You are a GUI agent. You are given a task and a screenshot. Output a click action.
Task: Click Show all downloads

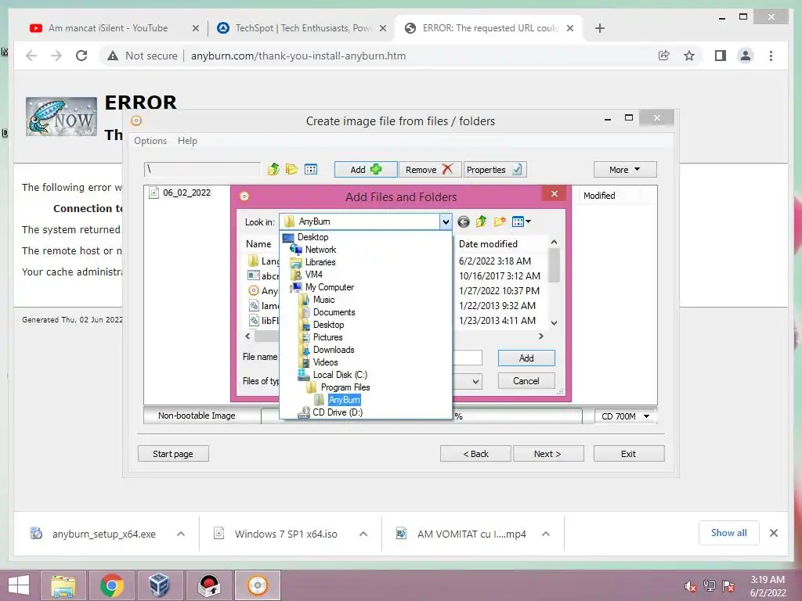tap(729, 533)
